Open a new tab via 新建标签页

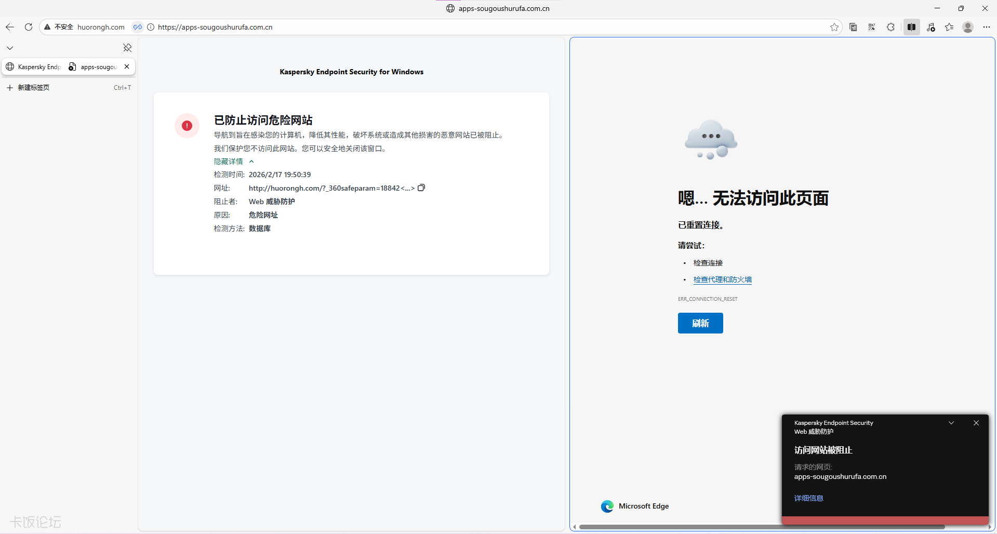click(33, 88)
